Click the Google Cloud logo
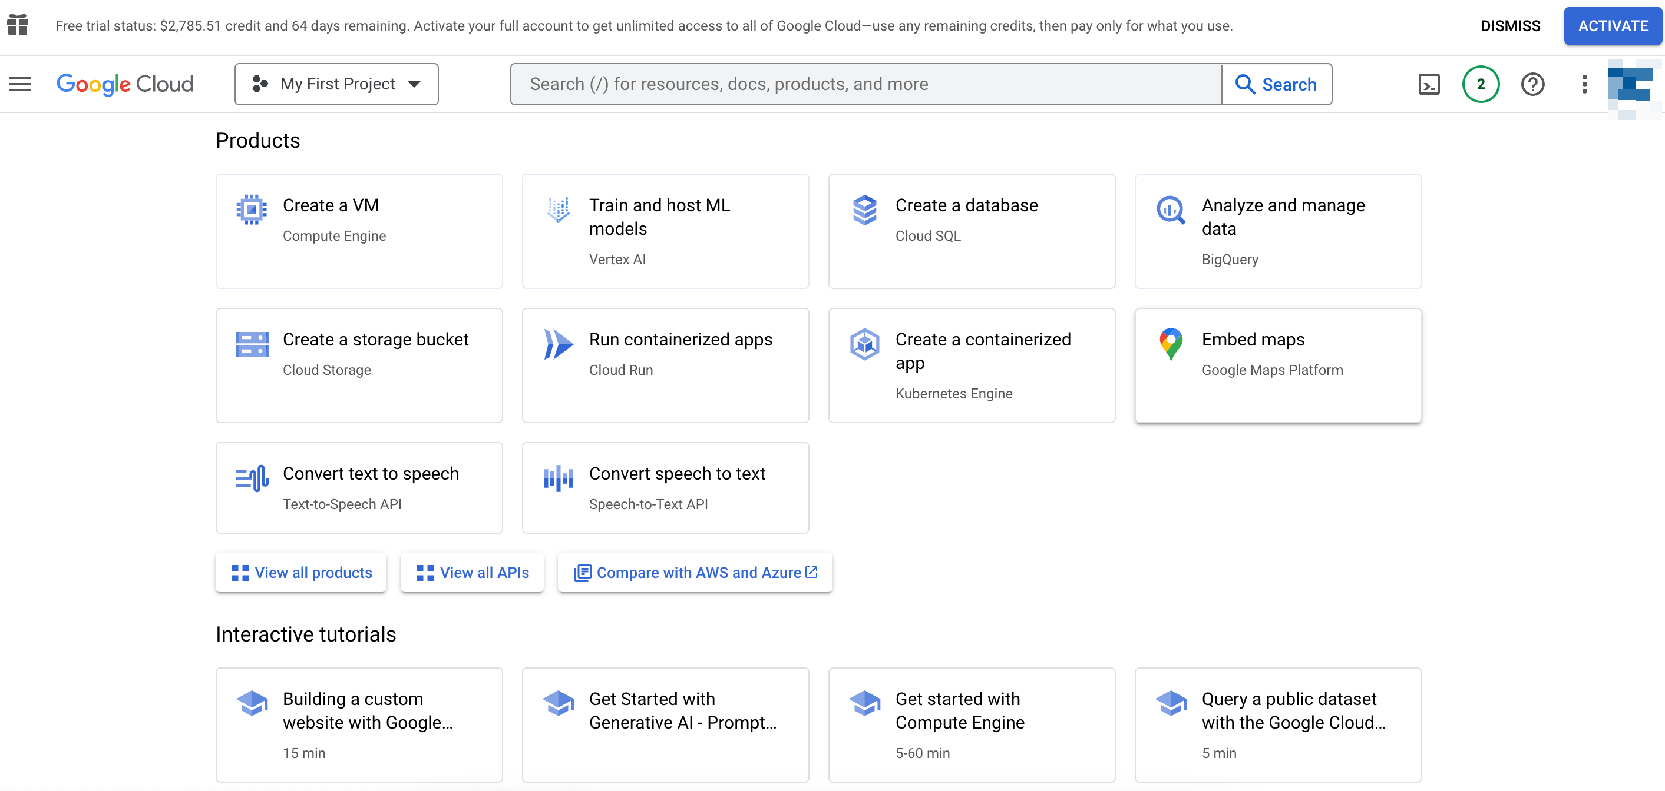1665x791 pixels. (125, 84)
